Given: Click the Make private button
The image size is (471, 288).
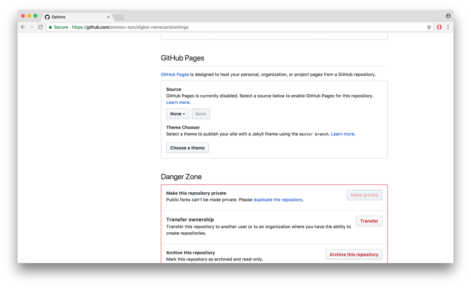Looking at the screenshot, I should 364,195.
